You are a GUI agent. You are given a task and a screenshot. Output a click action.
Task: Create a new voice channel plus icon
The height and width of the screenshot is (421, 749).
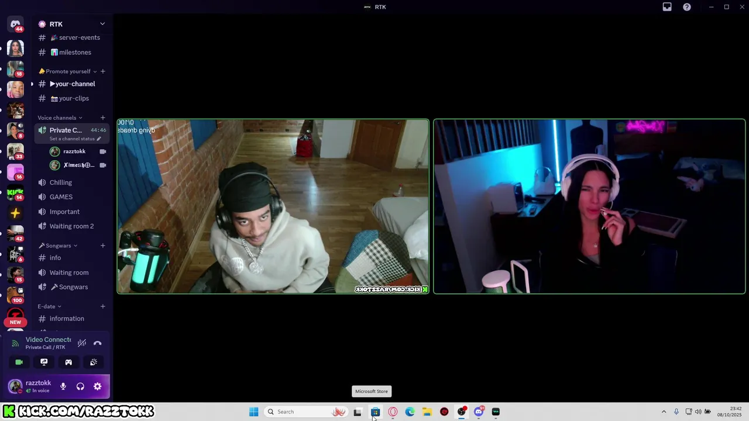tap(103, 118)
